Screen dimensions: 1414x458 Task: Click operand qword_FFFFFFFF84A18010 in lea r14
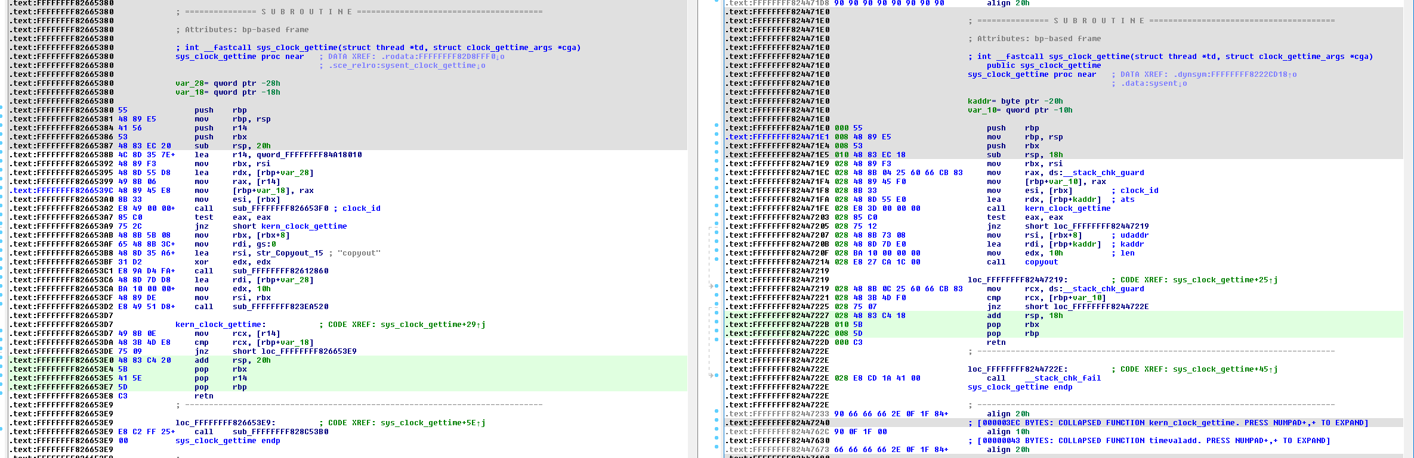pos(309,155)
